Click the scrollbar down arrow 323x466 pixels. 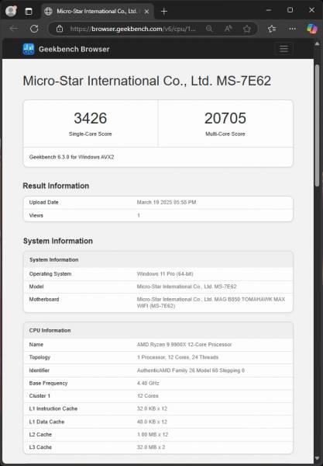[x=317, y=458]
